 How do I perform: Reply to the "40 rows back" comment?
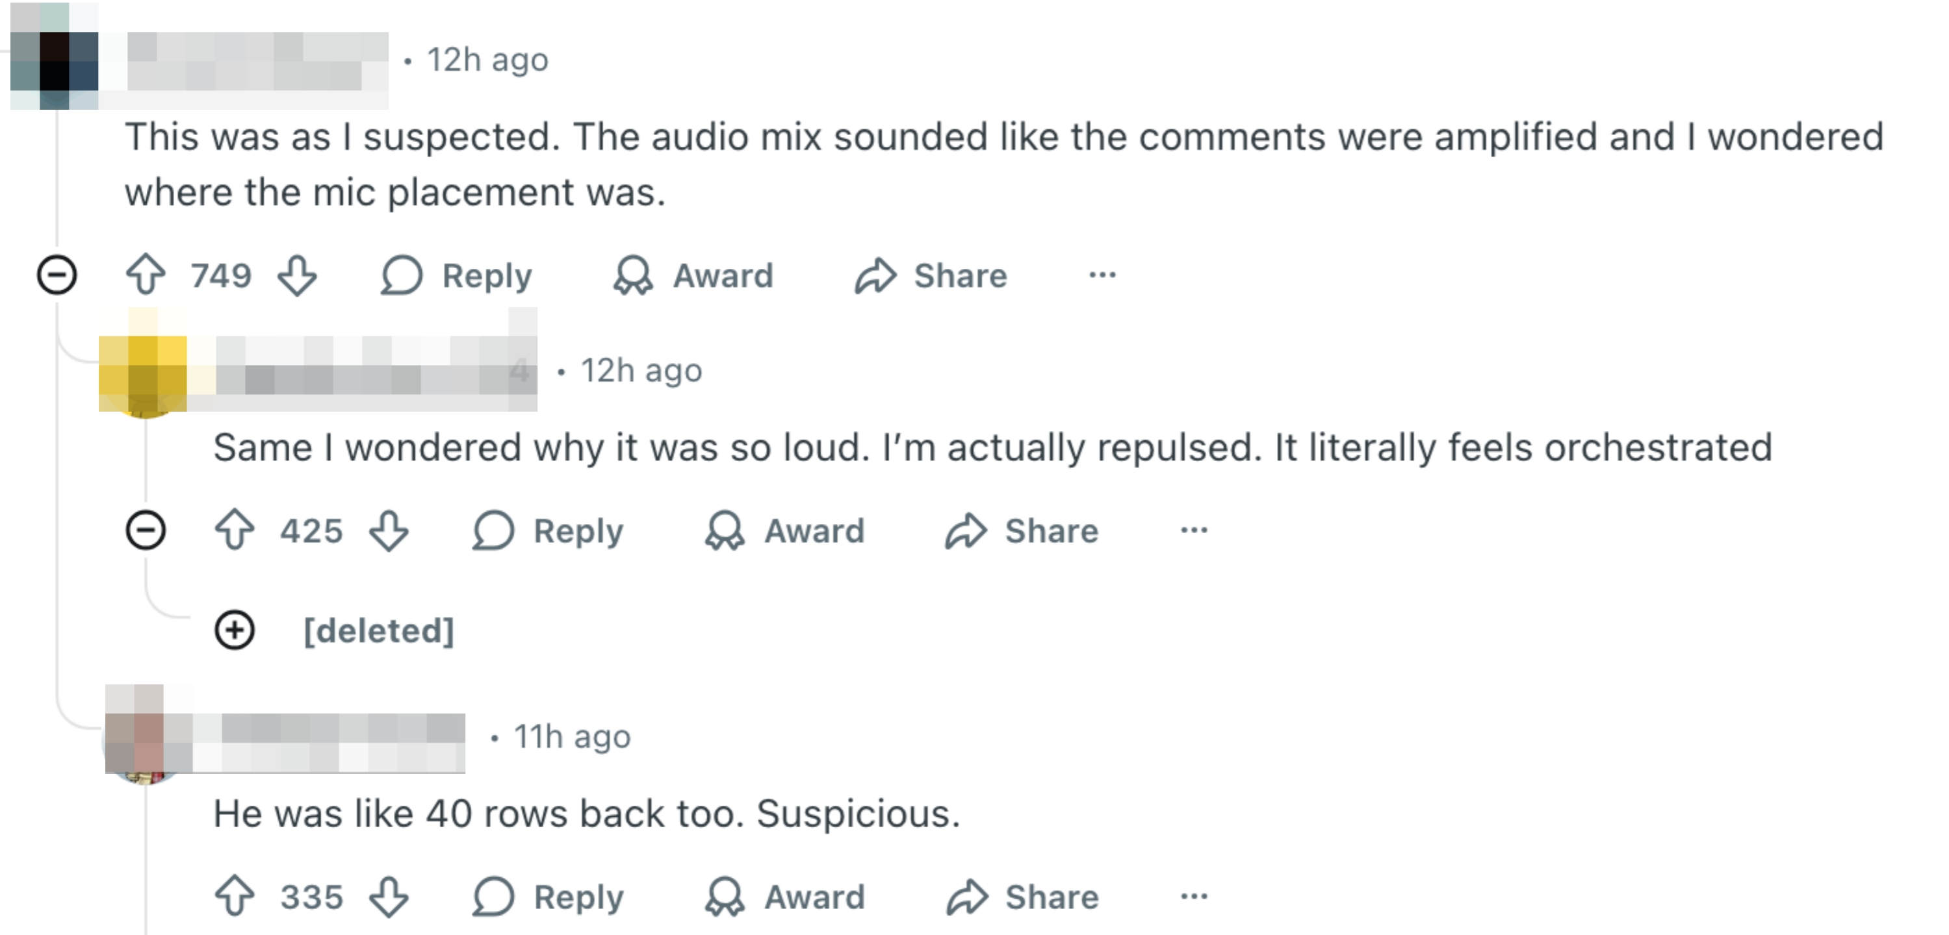[x=548, y=897]
